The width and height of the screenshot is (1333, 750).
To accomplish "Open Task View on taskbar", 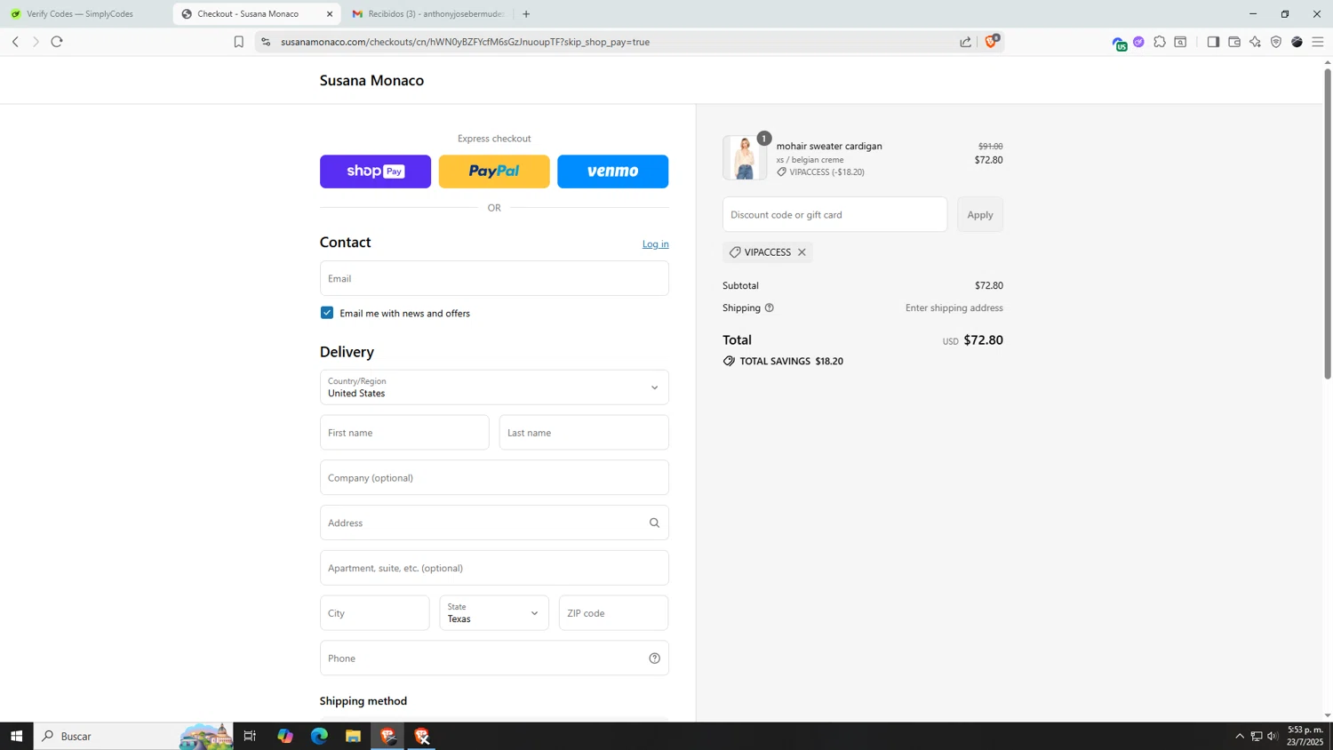I will pos(250,736).
